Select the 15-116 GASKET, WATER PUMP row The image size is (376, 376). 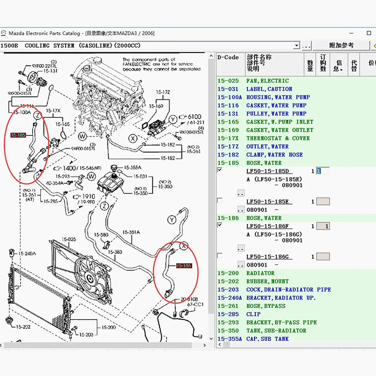(296, 105)
